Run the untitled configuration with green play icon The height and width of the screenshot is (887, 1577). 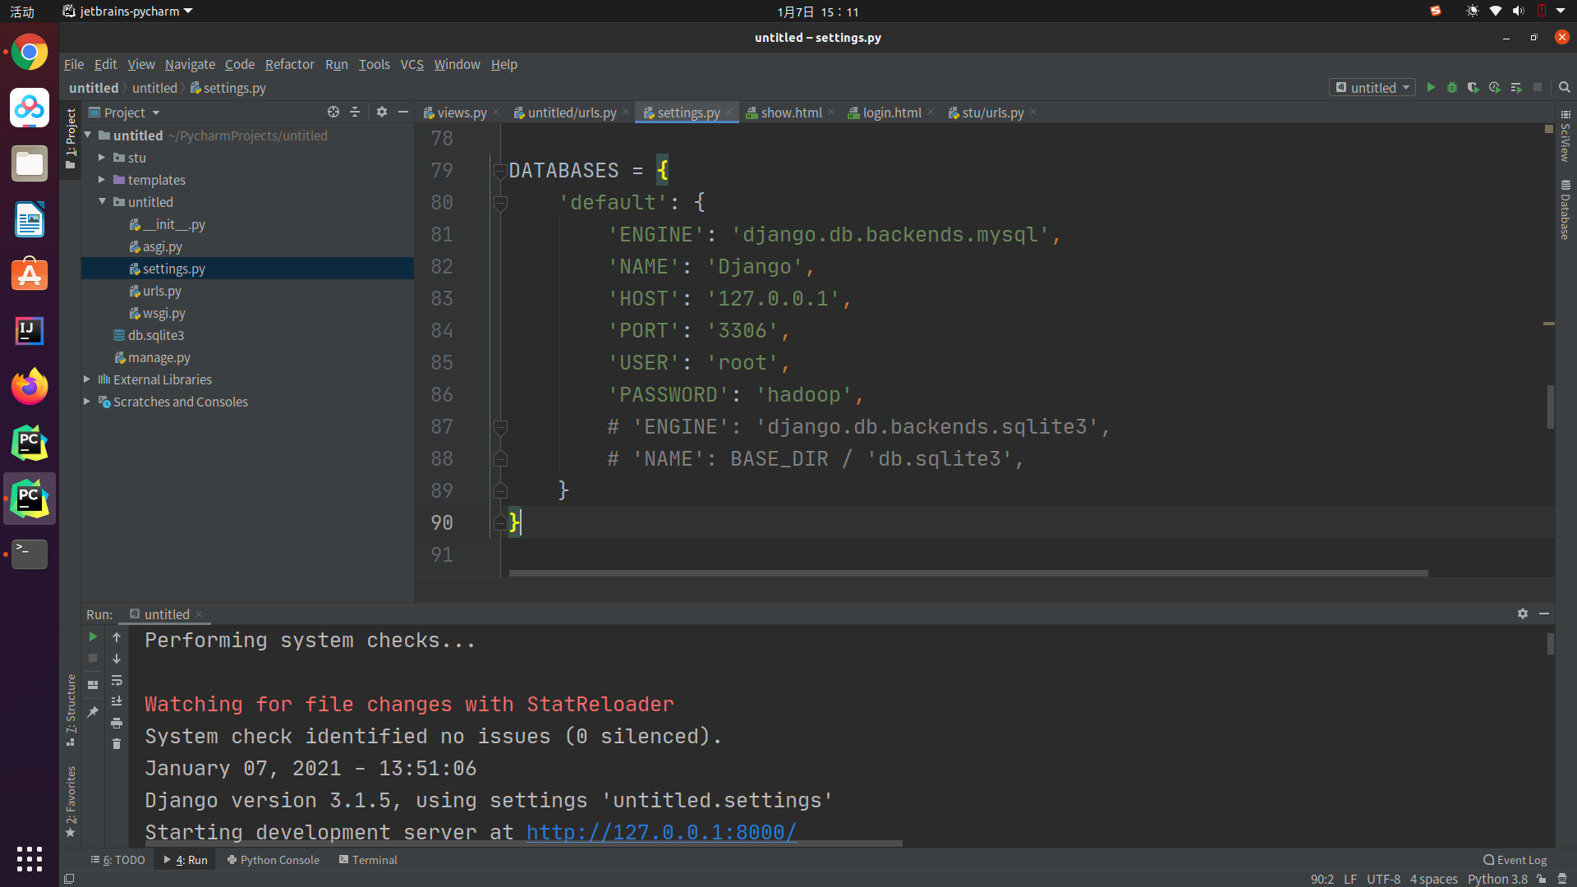pos(1431,88)
